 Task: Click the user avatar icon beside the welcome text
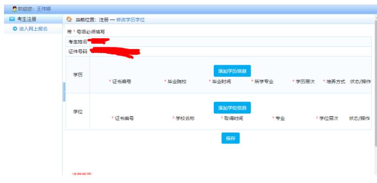(14, 9)
